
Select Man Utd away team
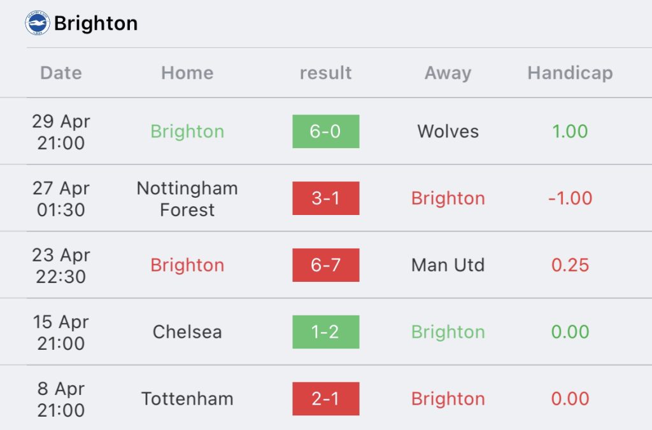[x=448, y=265]
